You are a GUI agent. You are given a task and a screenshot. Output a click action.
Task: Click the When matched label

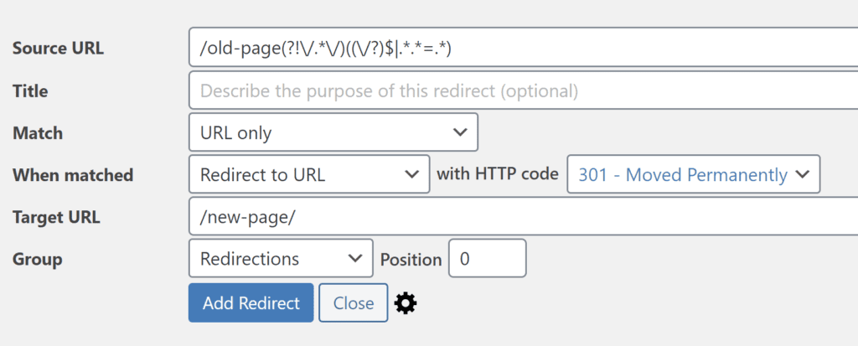click(x=73, y=175)
